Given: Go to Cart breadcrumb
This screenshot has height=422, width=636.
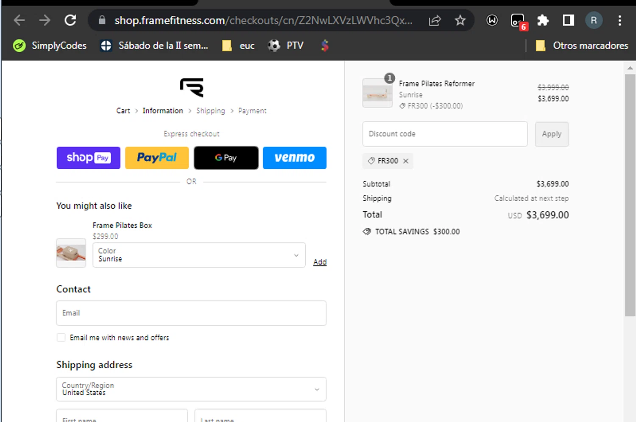Looking at the screenshot, I should pos(123,111).
